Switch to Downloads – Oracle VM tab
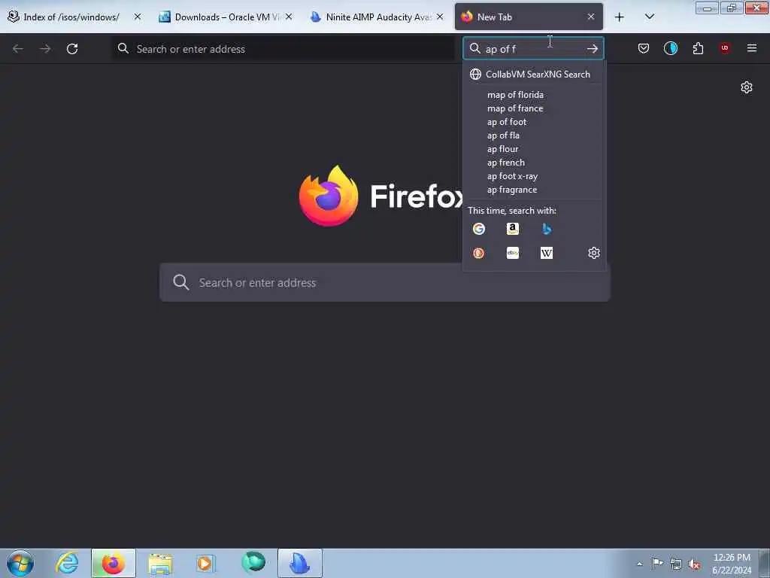 pyautogui.click(x=222, y=17)
